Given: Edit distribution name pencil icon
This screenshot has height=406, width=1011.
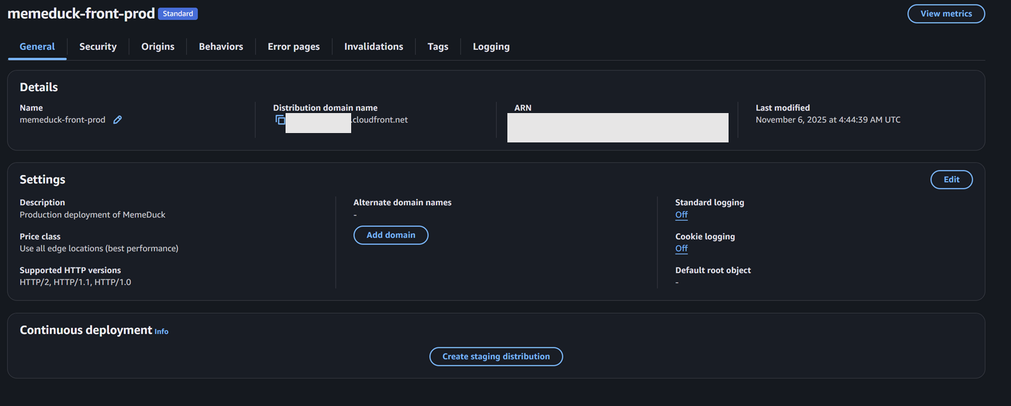Looking at the screenshot, I should point(117,120).
